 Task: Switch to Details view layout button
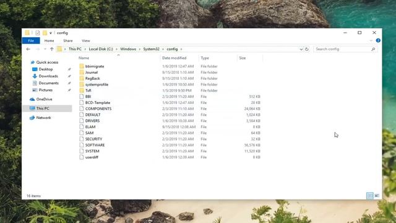point(370,196)
